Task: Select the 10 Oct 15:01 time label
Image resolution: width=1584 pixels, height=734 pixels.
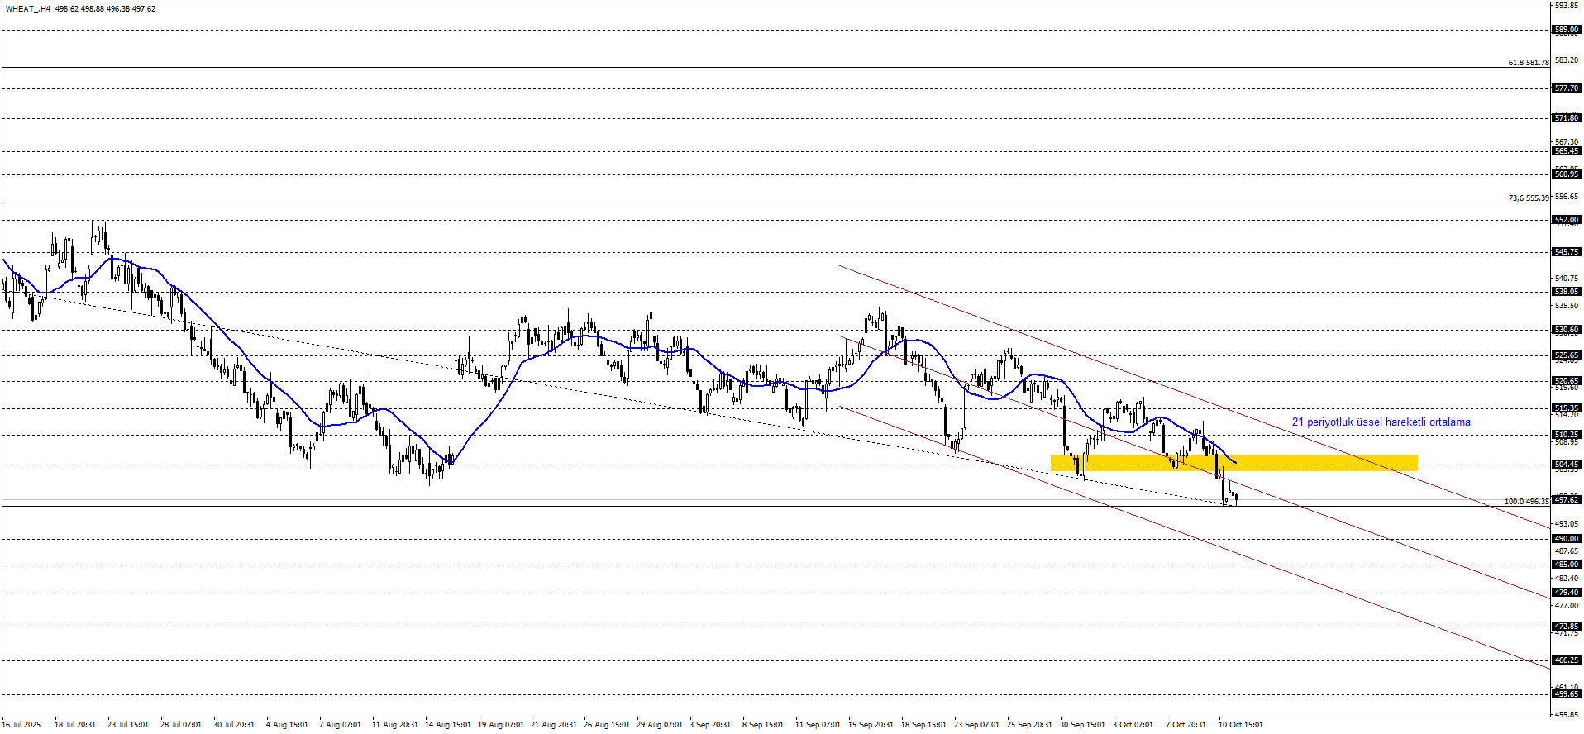Action: coord(1241,725)
